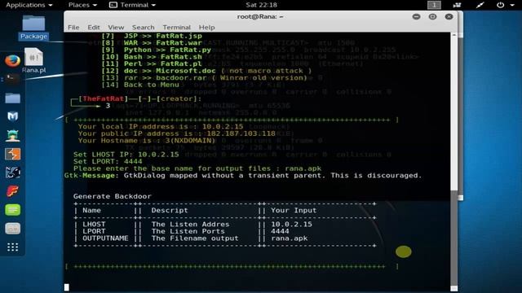522x293 pixels.
Task: Click the Gtk-Message warning line
Action: 243,176
